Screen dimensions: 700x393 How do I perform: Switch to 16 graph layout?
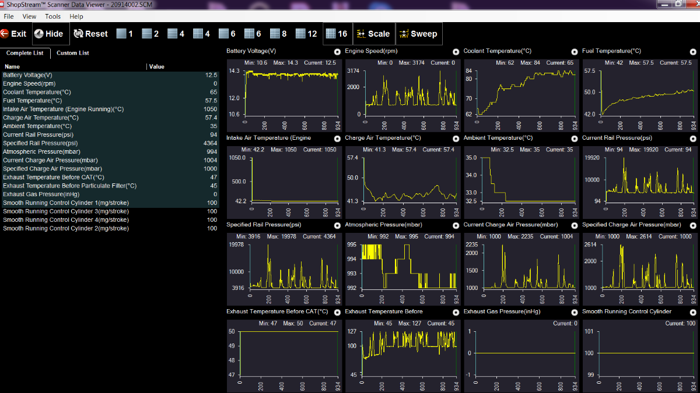point(337,34)
